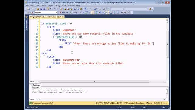Decrease the indent of selected lines
Screen dimensions: 195x110
[122, 13]
